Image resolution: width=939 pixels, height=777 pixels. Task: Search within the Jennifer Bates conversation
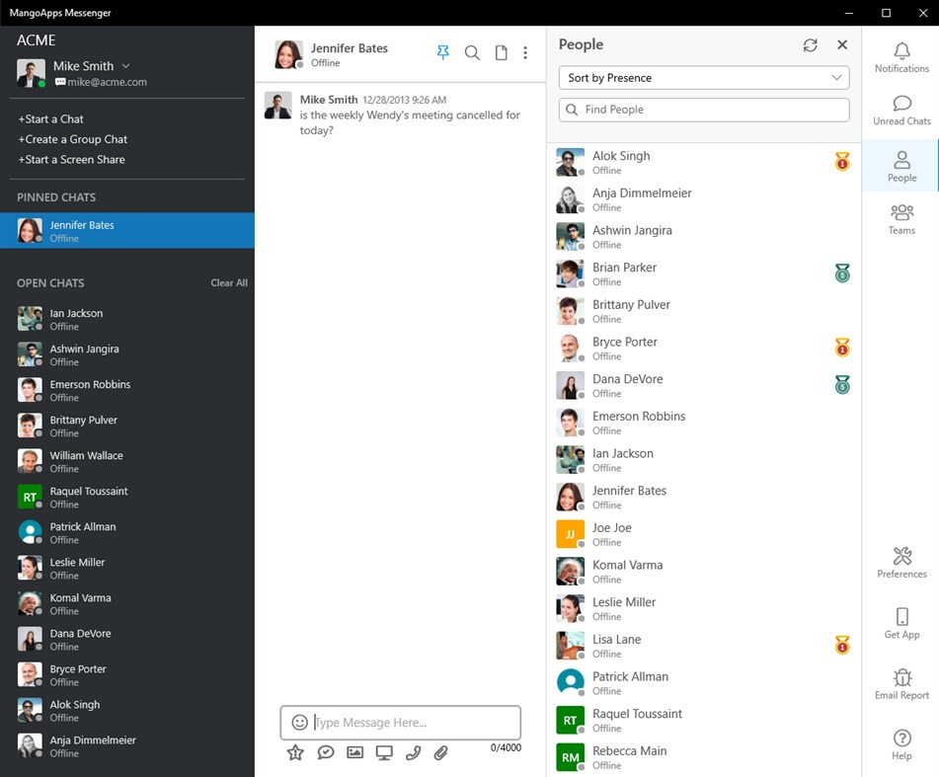472,52
